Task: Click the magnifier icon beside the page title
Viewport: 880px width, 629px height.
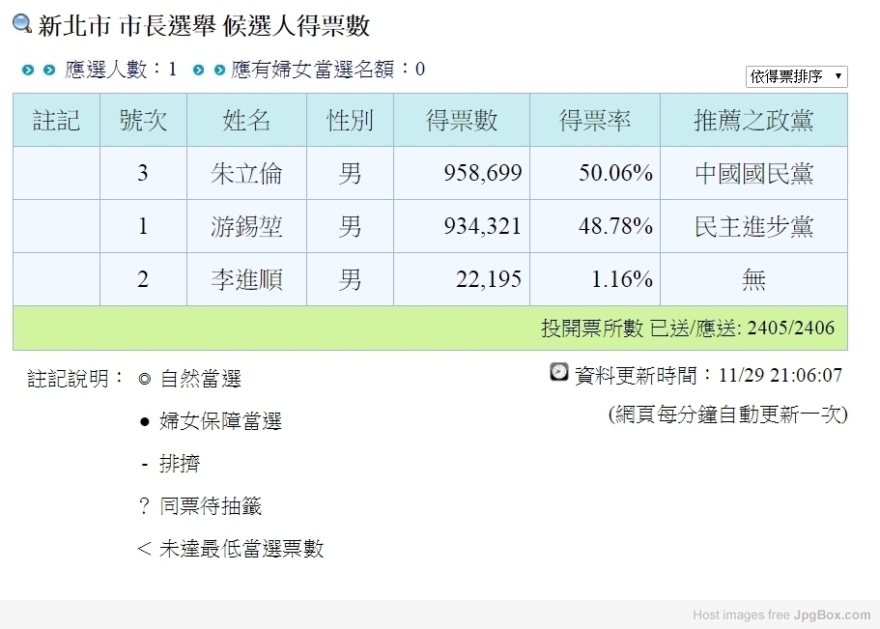Action: click(22, 24)
